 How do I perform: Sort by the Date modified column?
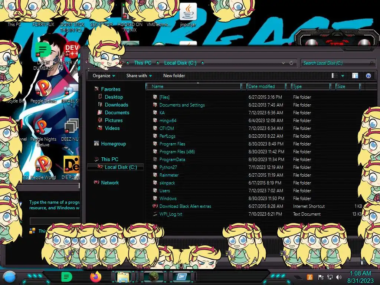pos(266,86)
